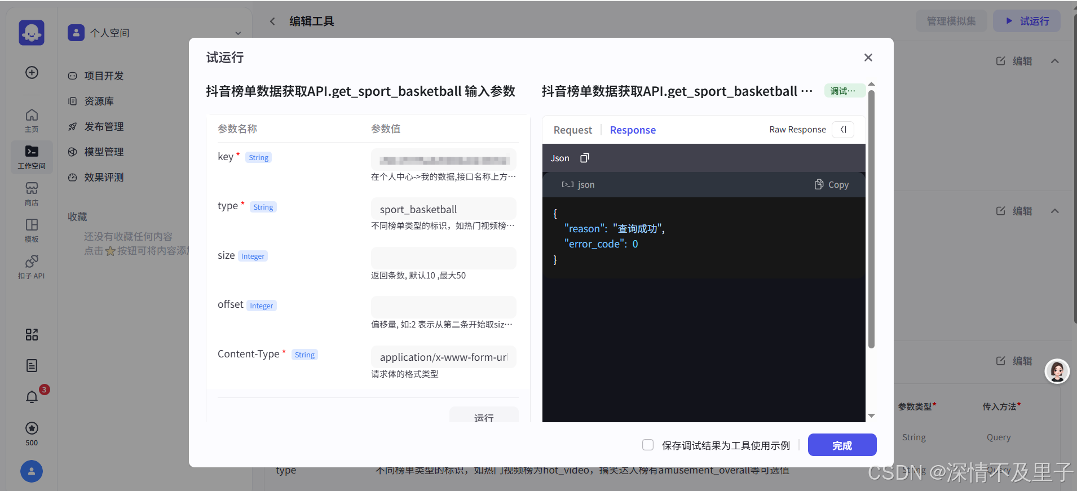The width and height of the screenshot is (1077, 491).
Task: Expand the 个人空间 dropdown
Action: (x=238, y=33)
